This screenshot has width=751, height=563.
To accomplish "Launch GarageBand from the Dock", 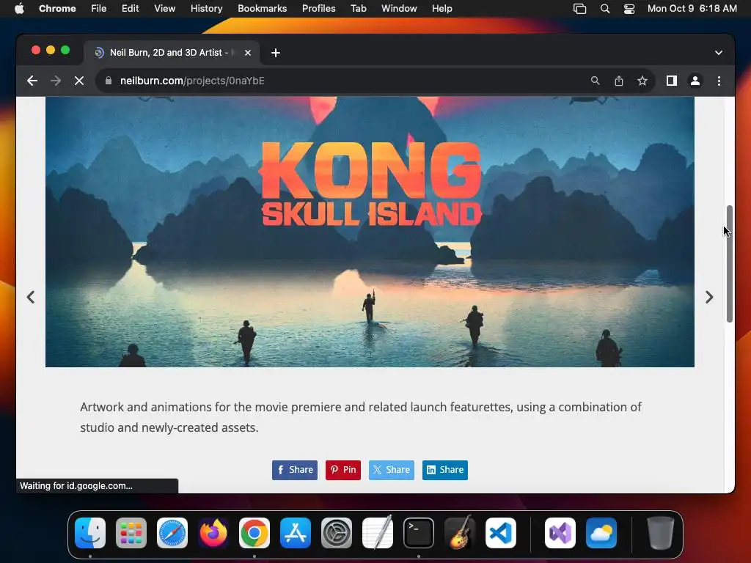I will pos(460,533).
